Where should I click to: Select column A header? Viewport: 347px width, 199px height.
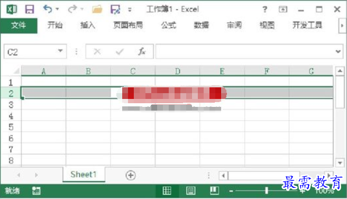43,71
